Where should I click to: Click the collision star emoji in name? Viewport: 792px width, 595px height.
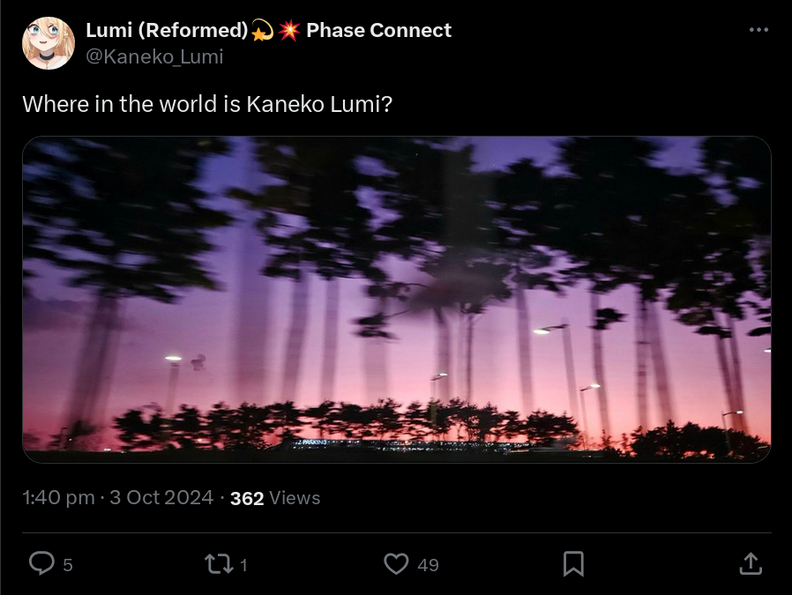coord(289,30)
